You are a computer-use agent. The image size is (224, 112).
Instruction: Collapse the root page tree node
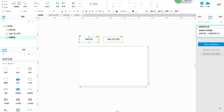point(2,26)
